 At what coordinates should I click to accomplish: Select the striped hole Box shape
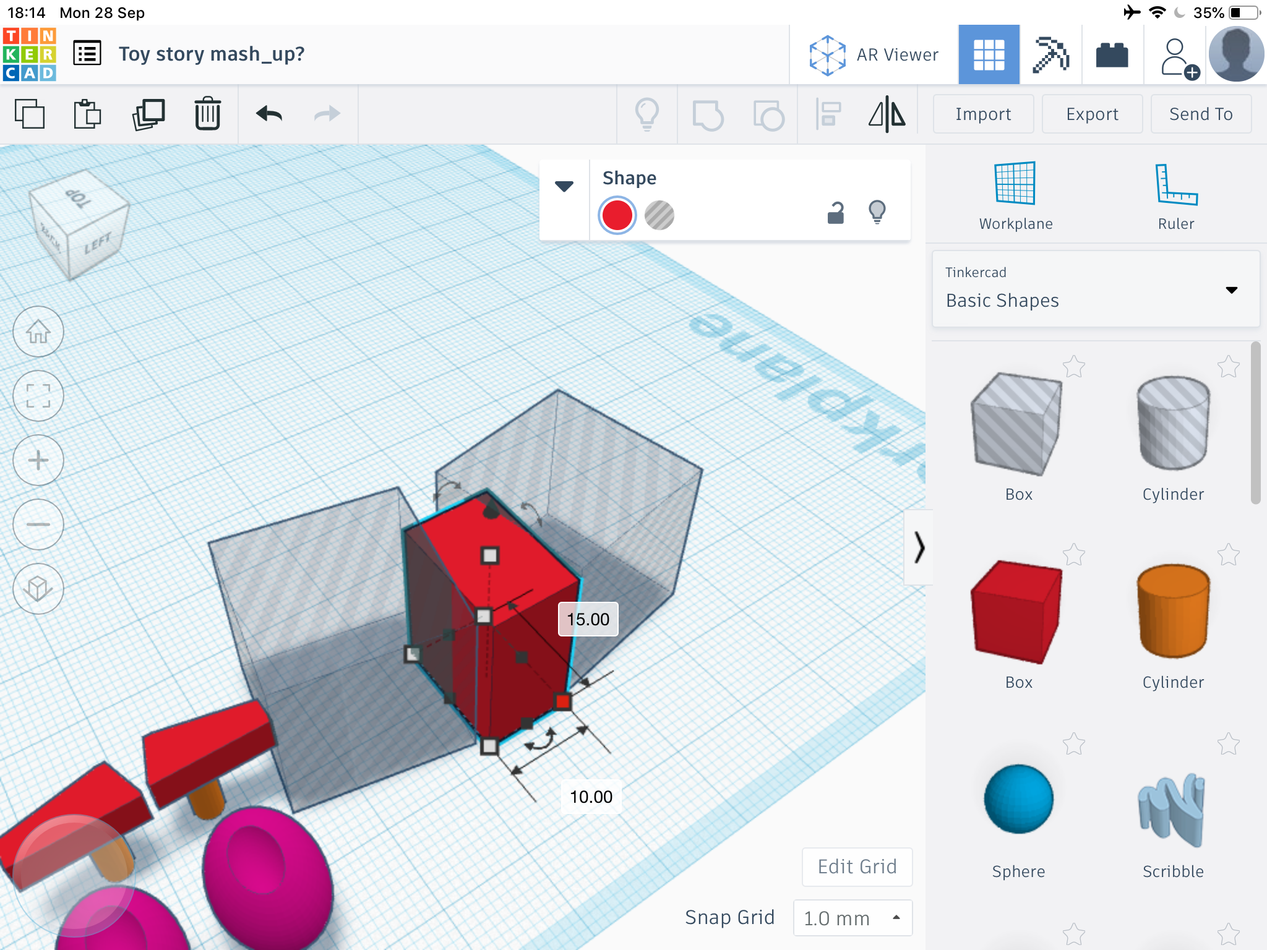(1016, 424)
